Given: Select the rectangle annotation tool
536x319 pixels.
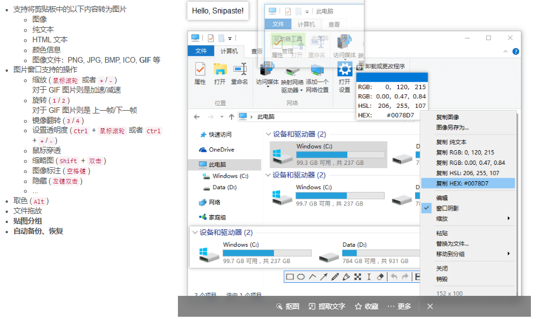Looking at the screenshot, I should tap(290, 277).
